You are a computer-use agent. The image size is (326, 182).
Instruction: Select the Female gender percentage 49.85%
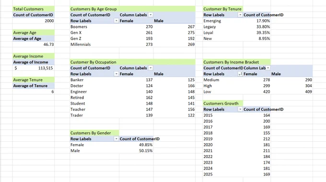tap(136, 145)
